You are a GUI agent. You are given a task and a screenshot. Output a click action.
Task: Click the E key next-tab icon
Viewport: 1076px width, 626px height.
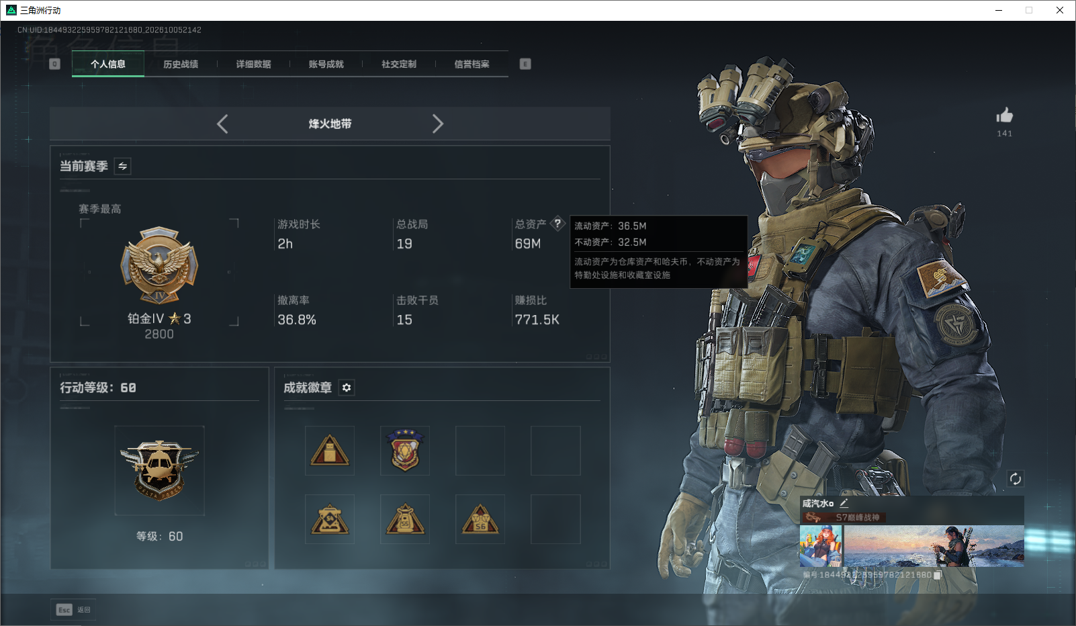pos(525,64)
